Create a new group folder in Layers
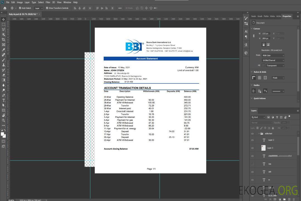 [284, 199]
